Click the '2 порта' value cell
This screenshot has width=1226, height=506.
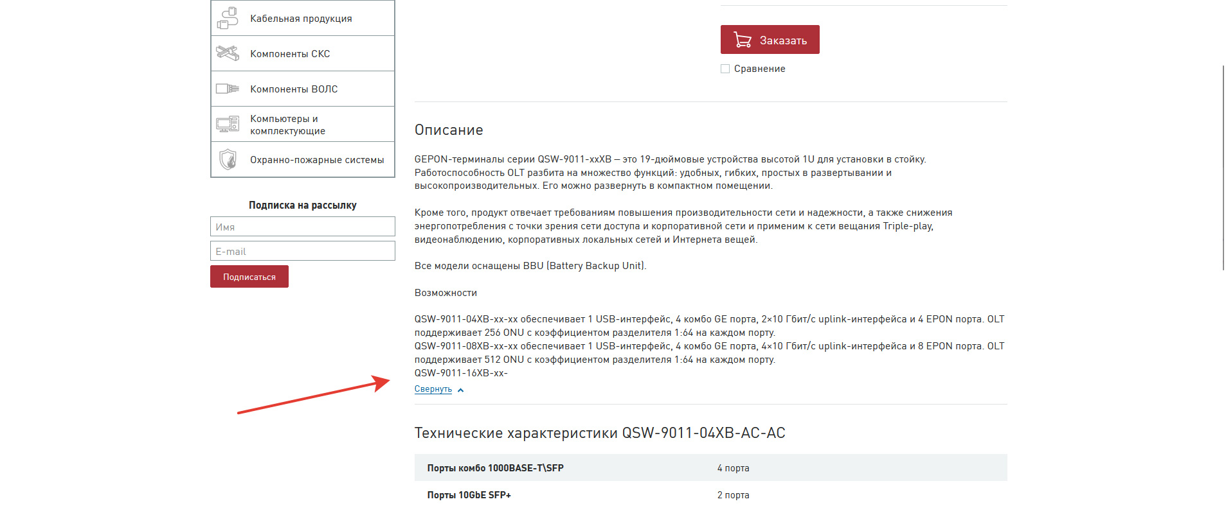[734, 495]
